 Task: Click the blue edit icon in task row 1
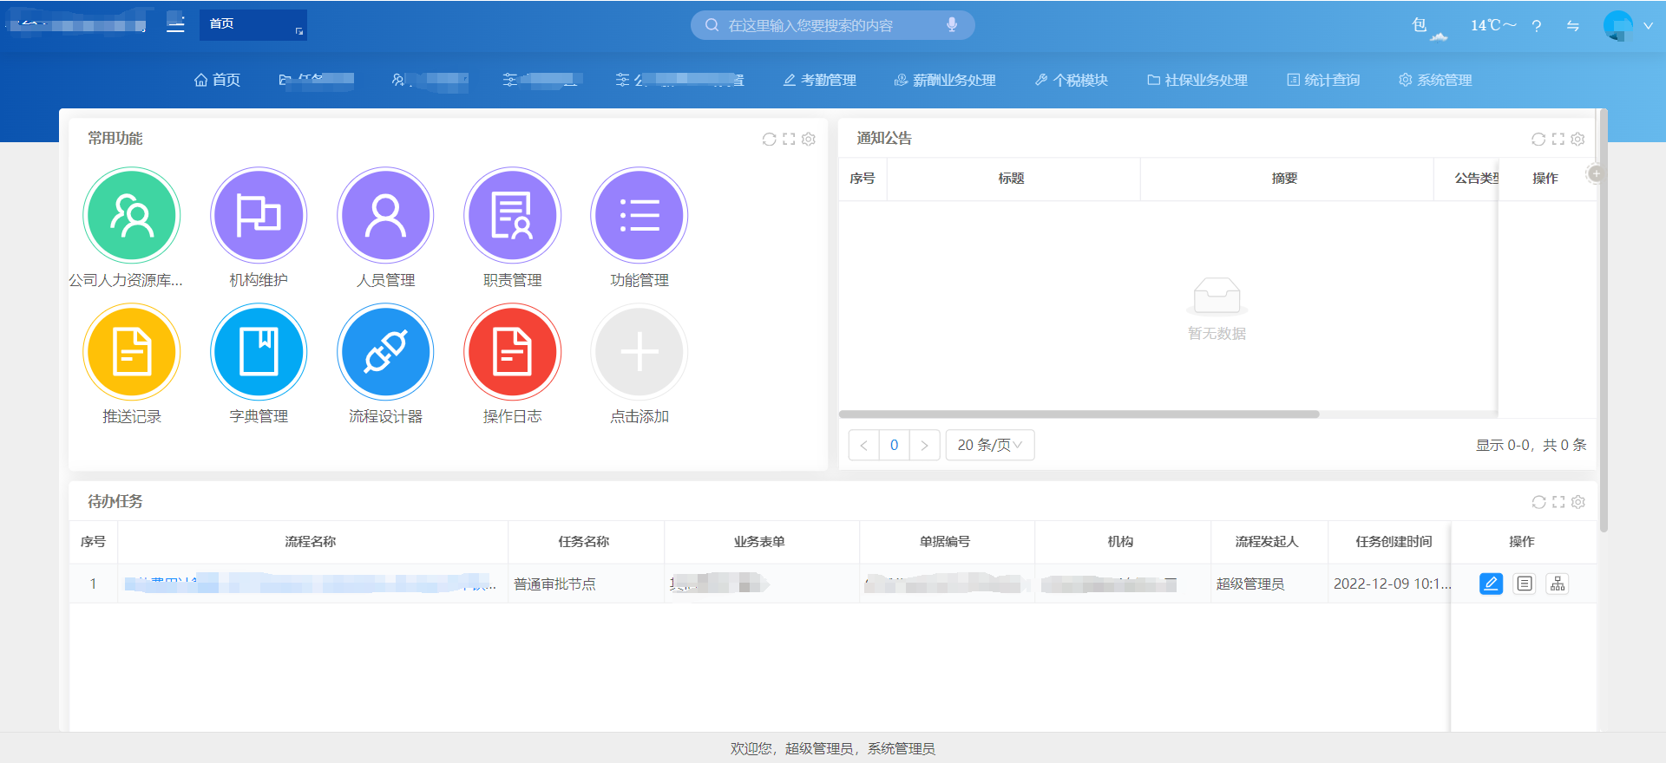[x=1491, y=584]
